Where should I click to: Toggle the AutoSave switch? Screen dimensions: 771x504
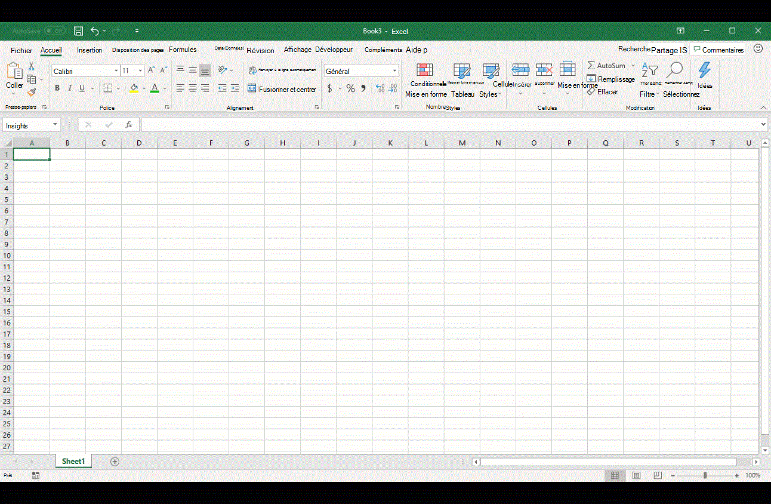[x=54, y=30]
